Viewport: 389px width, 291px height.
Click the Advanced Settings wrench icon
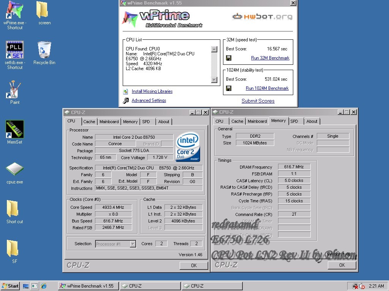coord(126,100)
